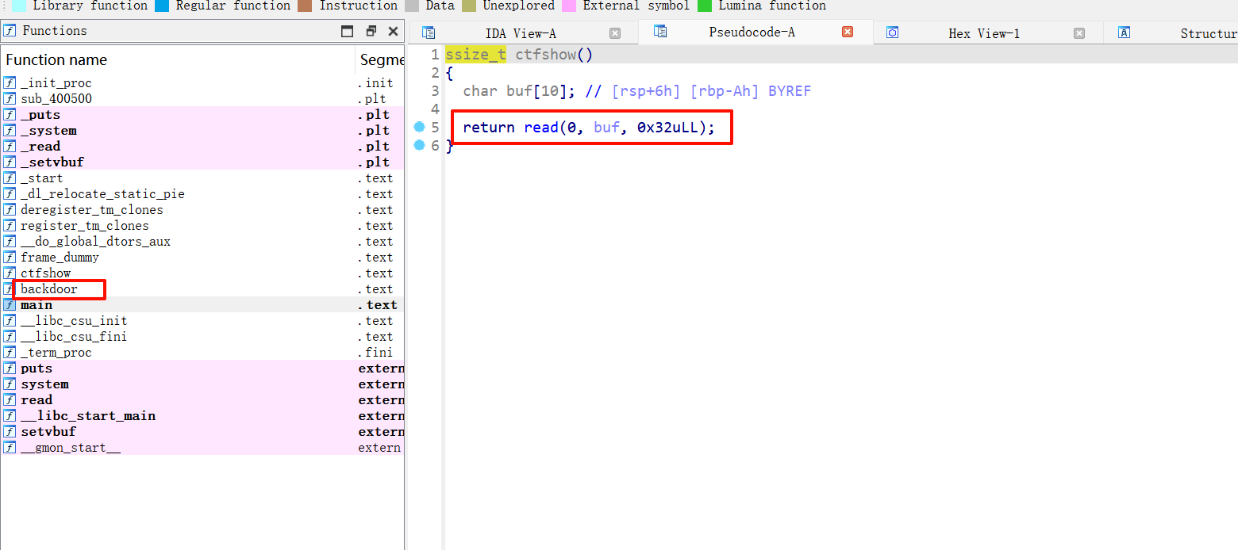Click the function icon beside backdoor
This screenshot has height=550, width=1238.
click(10, 289)
